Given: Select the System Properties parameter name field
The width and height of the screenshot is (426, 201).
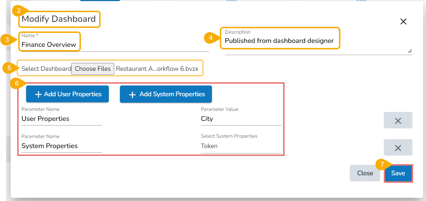Looking at the screenshot, I should pos(61,146).
